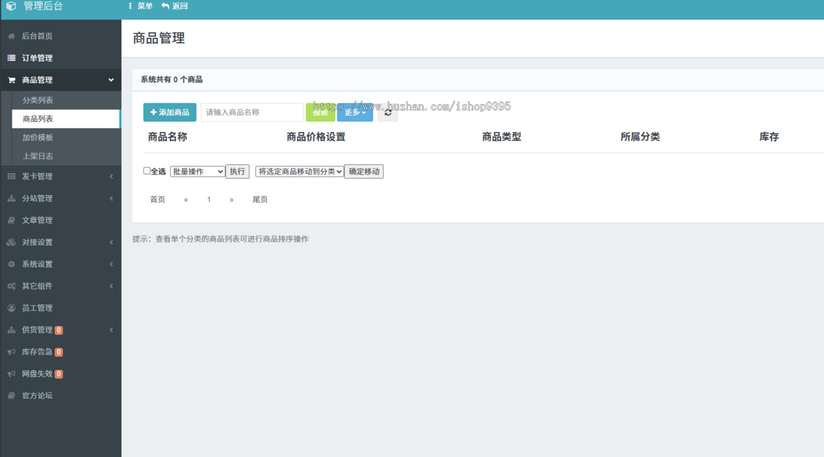This screenshot has height=457, width=824.
Task: Click the previous page « arrow
Action: pyautogui.click(x=186, y=199)
